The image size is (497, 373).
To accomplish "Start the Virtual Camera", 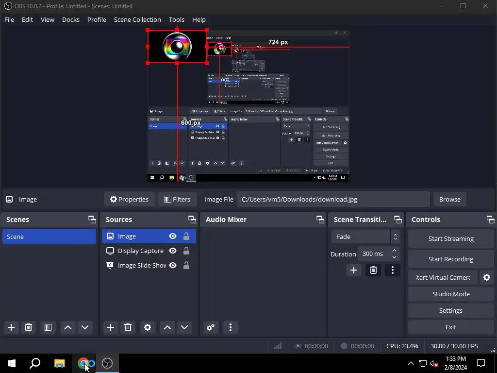I will coord(443,277).
